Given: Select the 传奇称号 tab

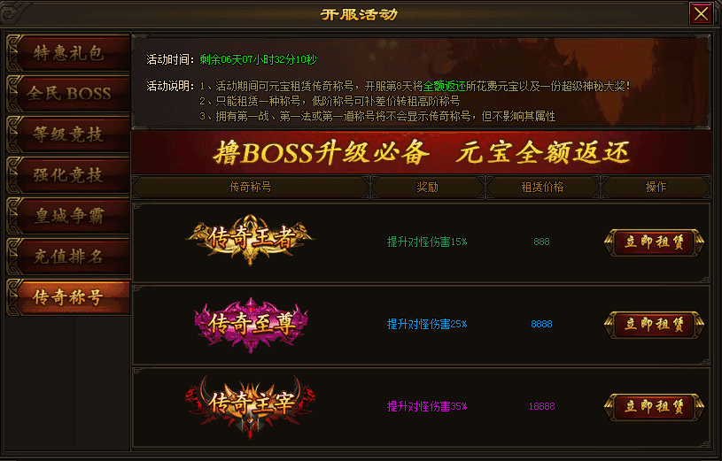Looking at the screenshot, I should (x=69, y=297).
